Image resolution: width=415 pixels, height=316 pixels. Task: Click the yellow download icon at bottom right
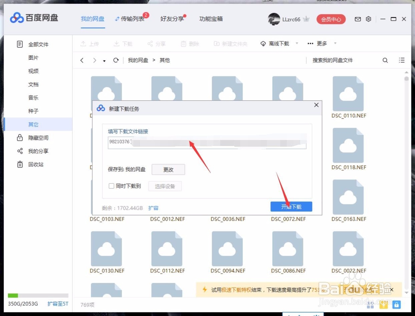tap(383, 305)
